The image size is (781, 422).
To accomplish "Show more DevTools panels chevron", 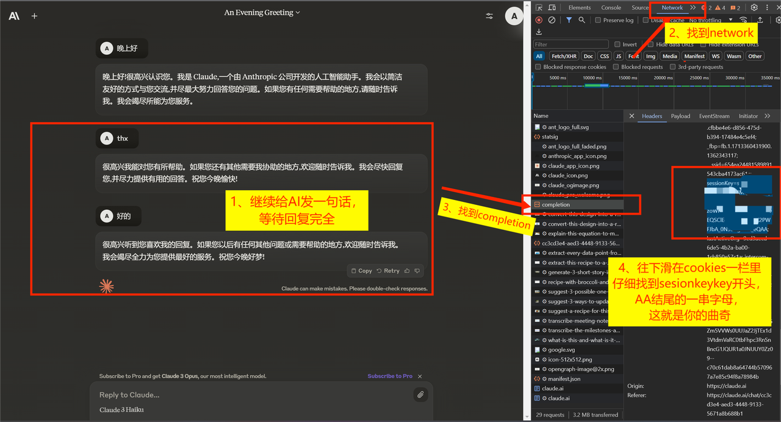I will pyautogui.click(x=693, y=8).
